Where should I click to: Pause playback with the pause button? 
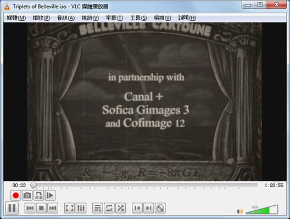12,208
